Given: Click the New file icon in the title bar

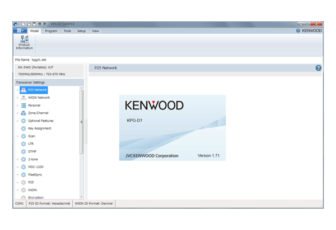Looking at the screenshot, I should click(x=23, y=24).
